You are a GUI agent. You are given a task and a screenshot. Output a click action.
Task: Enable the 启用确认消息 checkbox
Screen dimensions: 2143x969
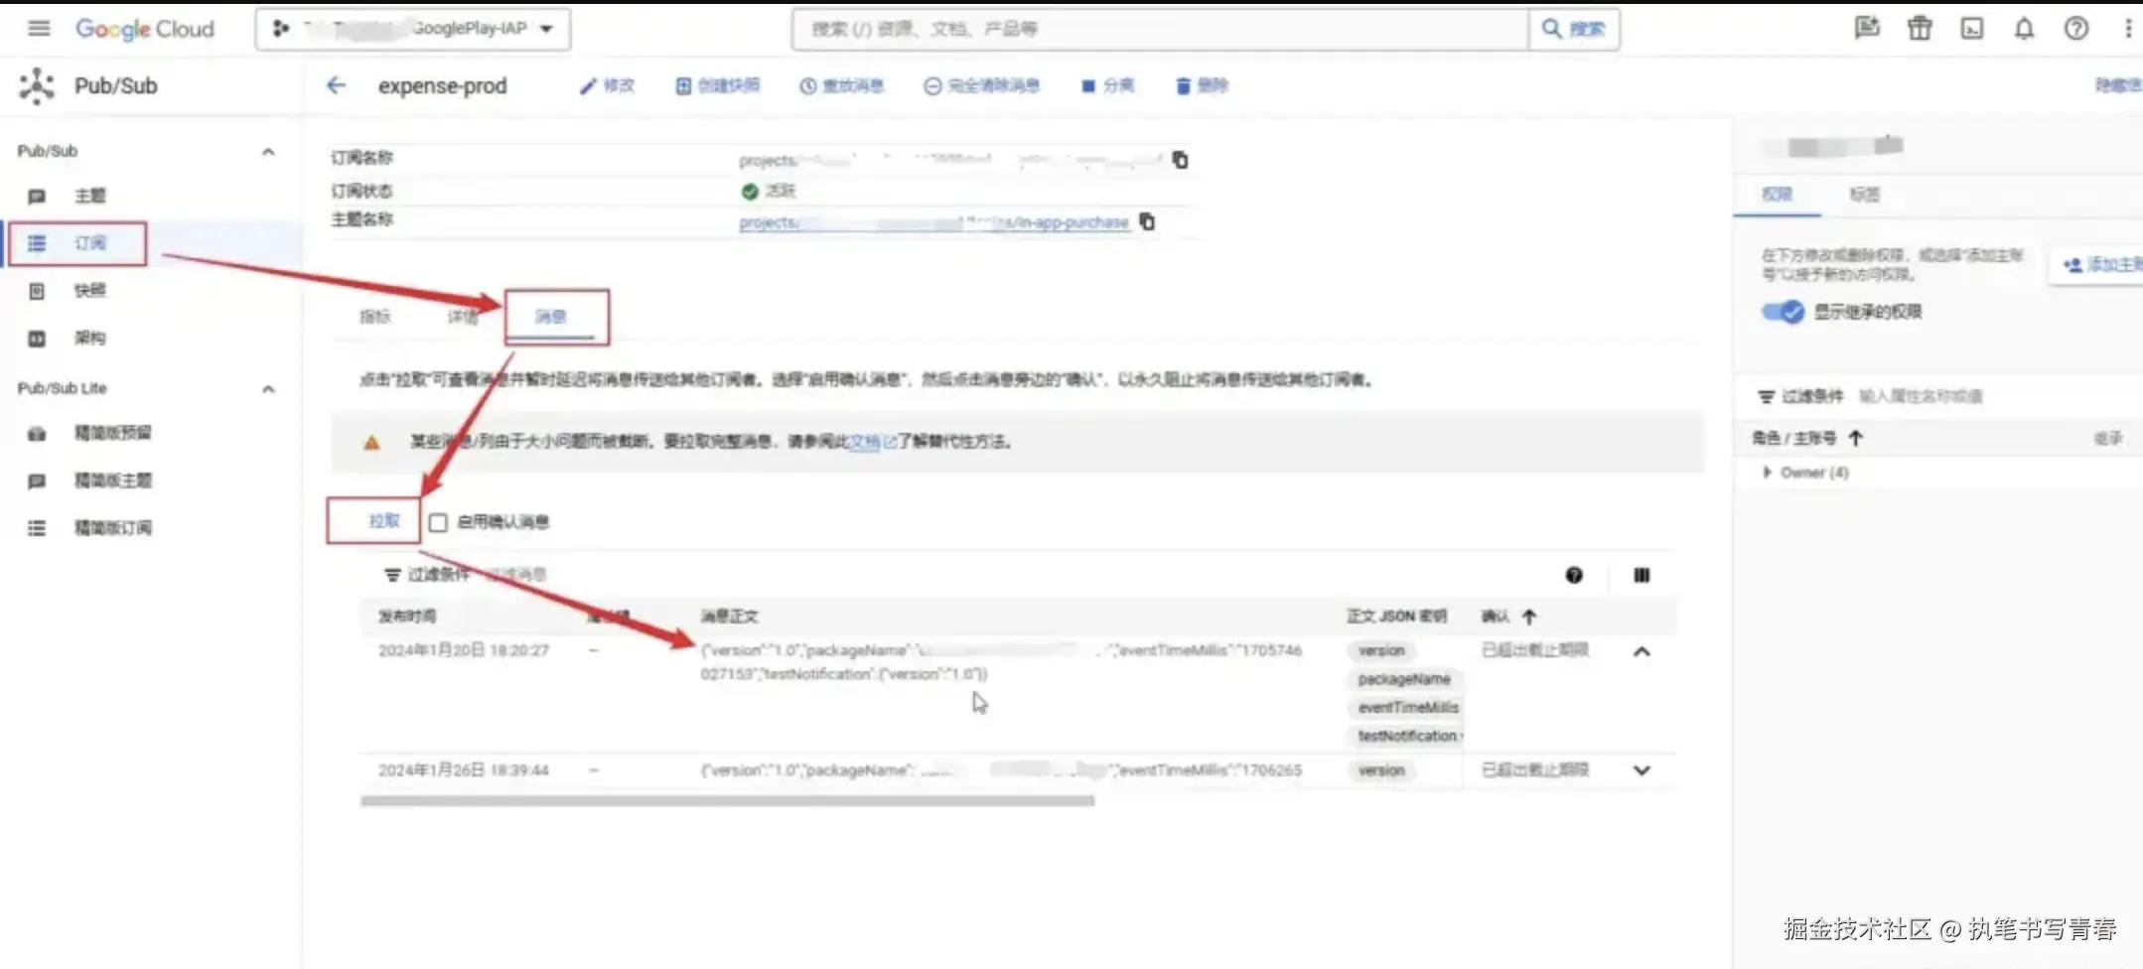click(438, 521)
